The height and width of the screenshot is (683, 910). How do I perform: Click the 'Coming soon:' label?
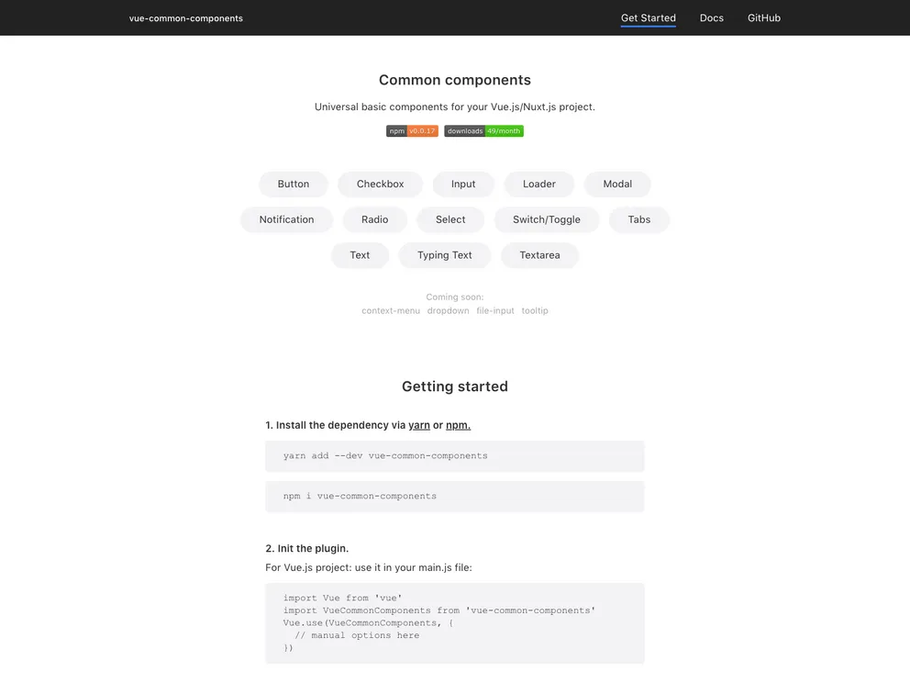click(x=455, y=297)
